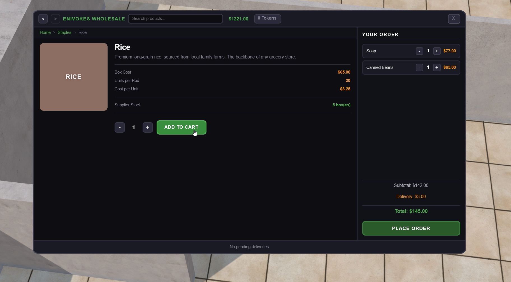Open the 0 Tokens badge

[267, 18]
